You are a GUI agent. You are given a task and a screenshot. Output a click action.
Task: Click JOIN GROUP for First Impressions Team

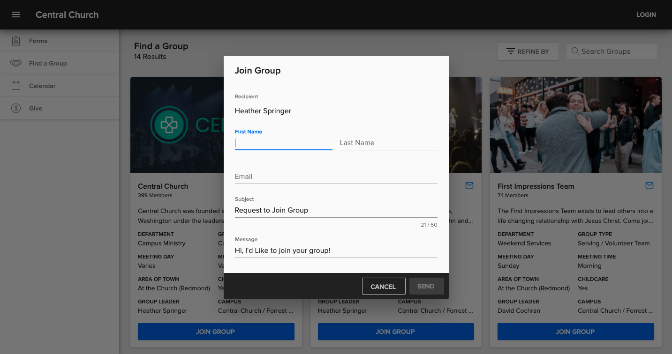point(575,332)
